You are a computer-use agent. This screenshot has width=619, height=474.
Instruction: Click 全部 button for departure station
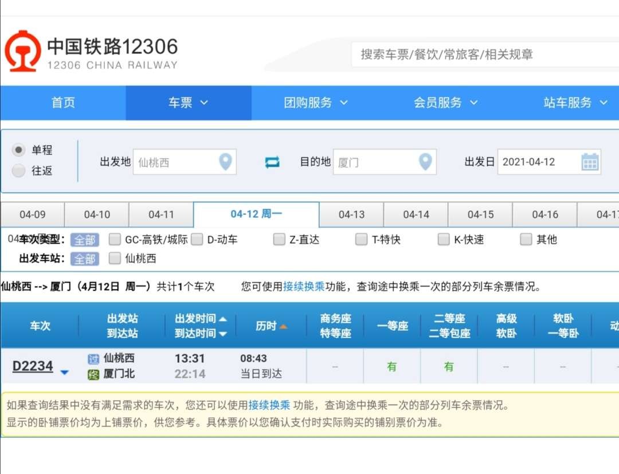[x=85, y=259]
